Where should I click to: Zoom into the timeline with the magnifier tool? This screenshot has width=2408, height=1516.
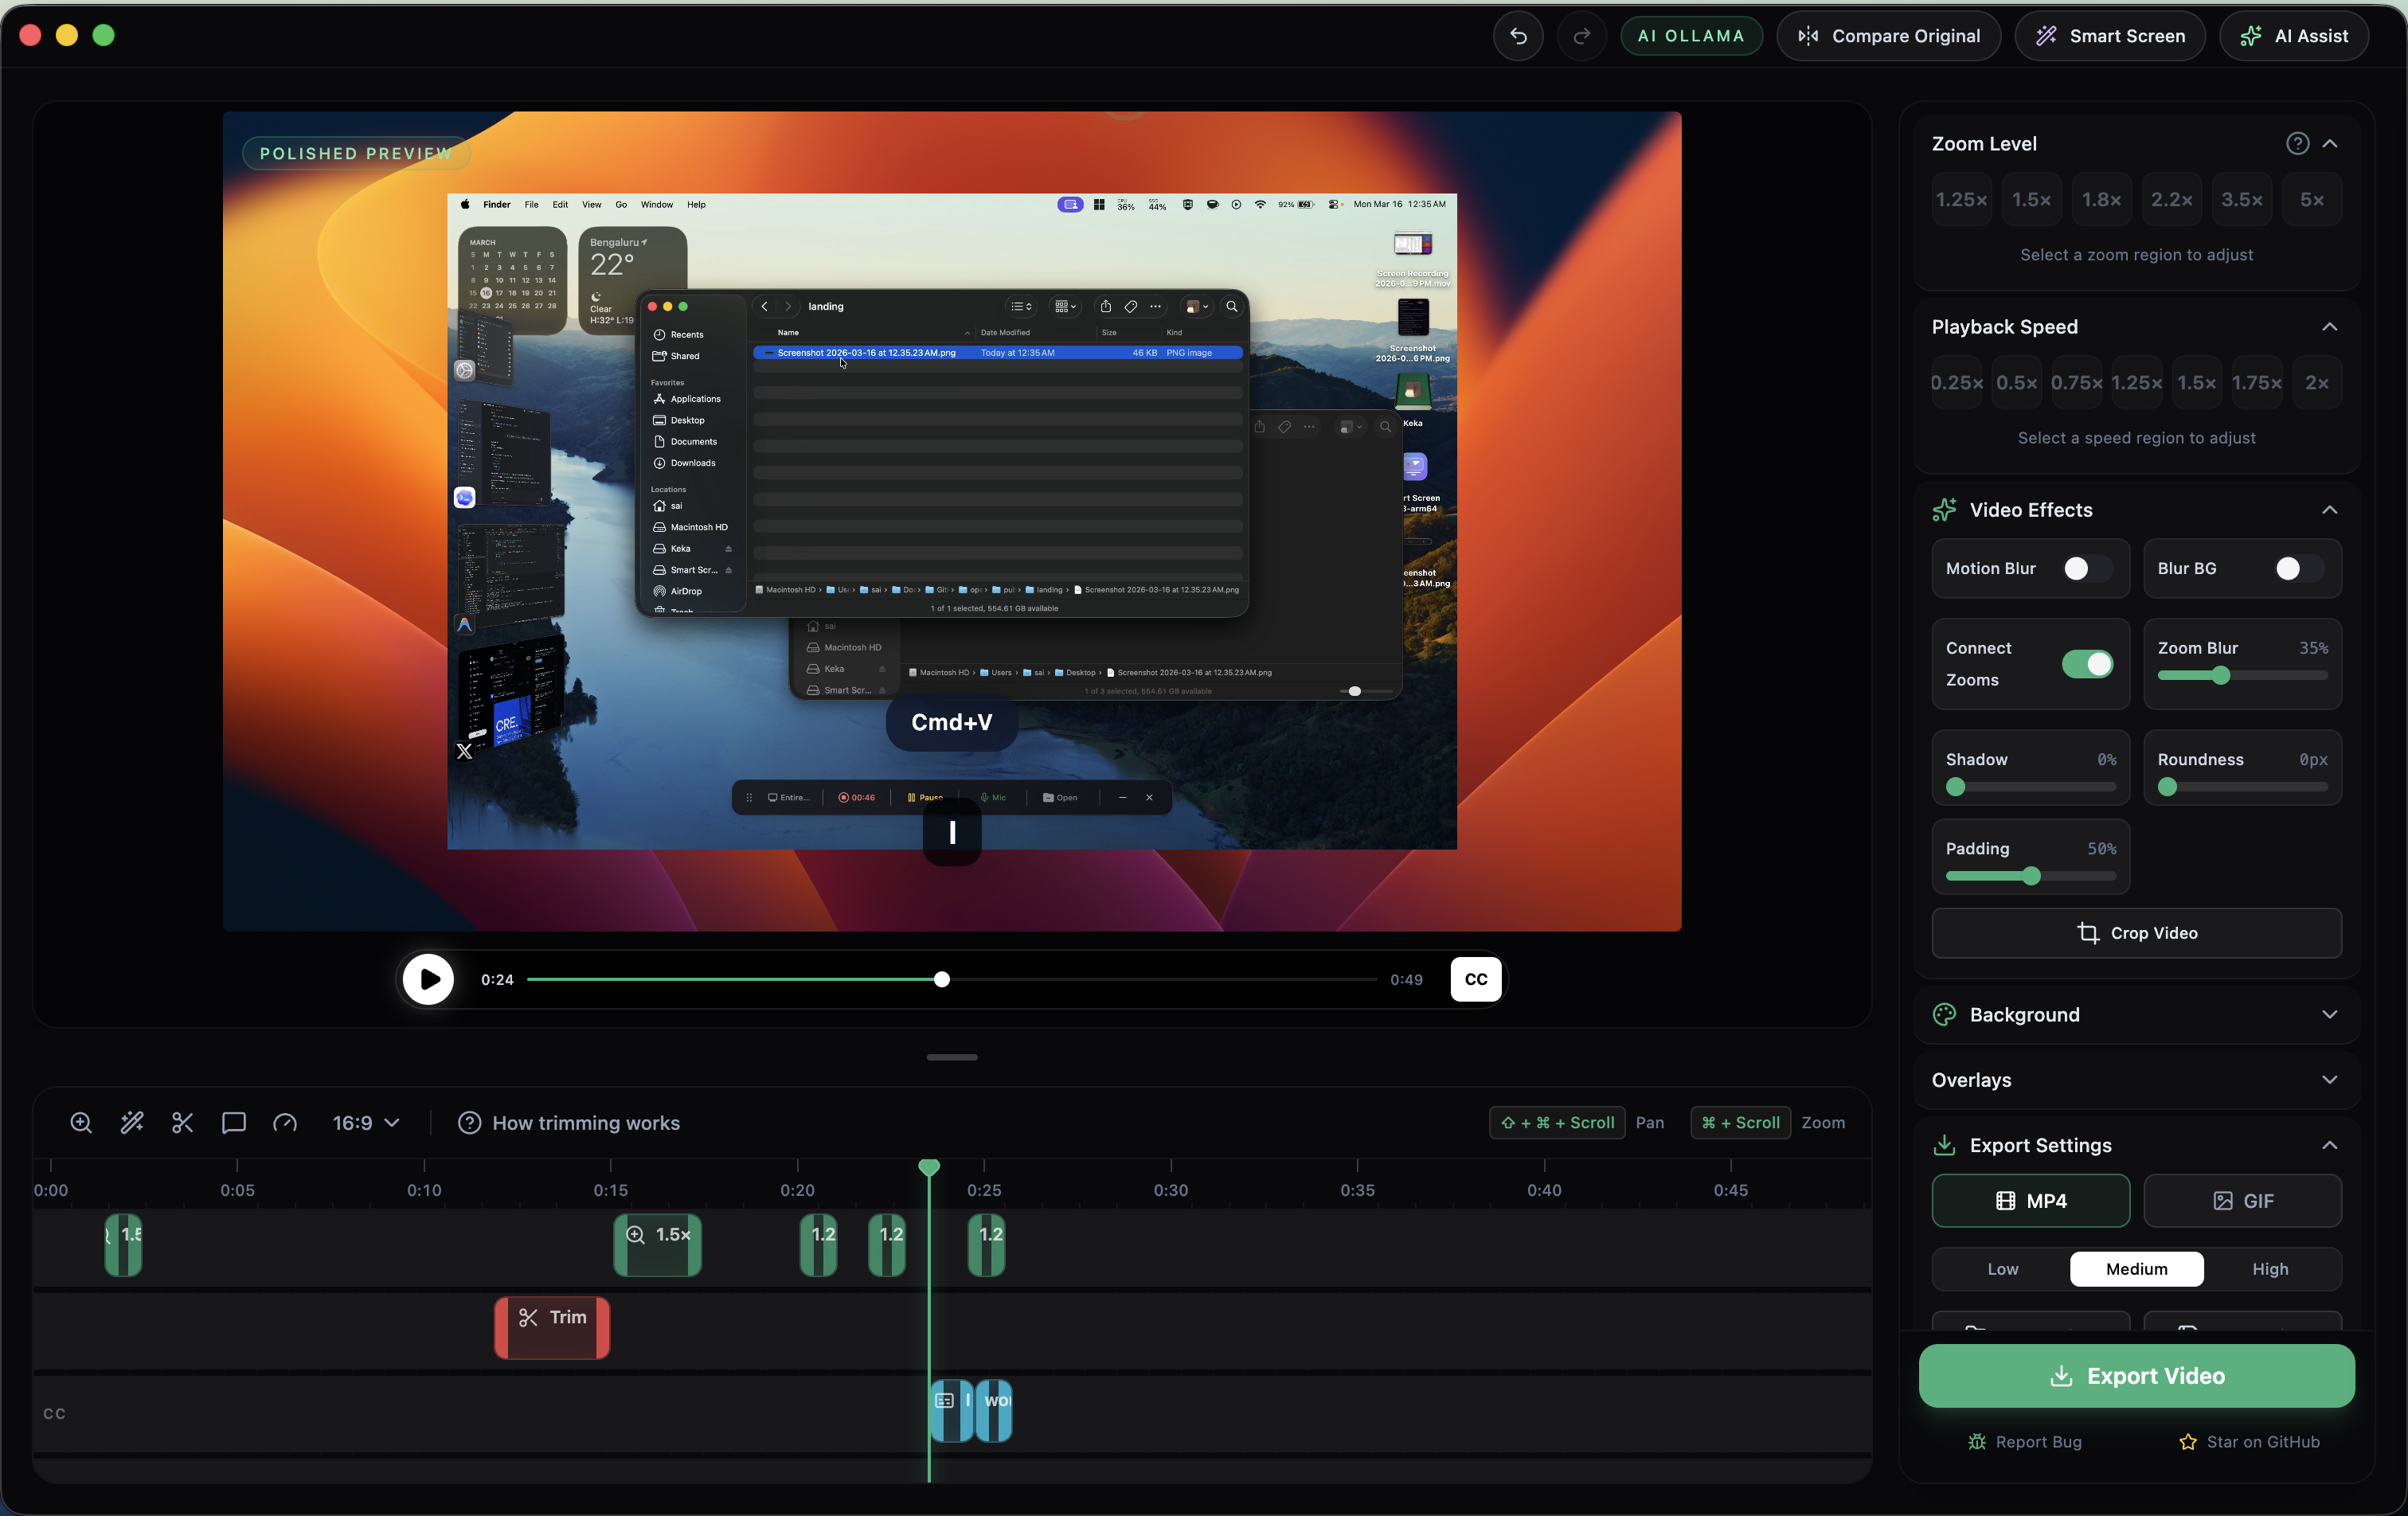tap(81, 1122)
